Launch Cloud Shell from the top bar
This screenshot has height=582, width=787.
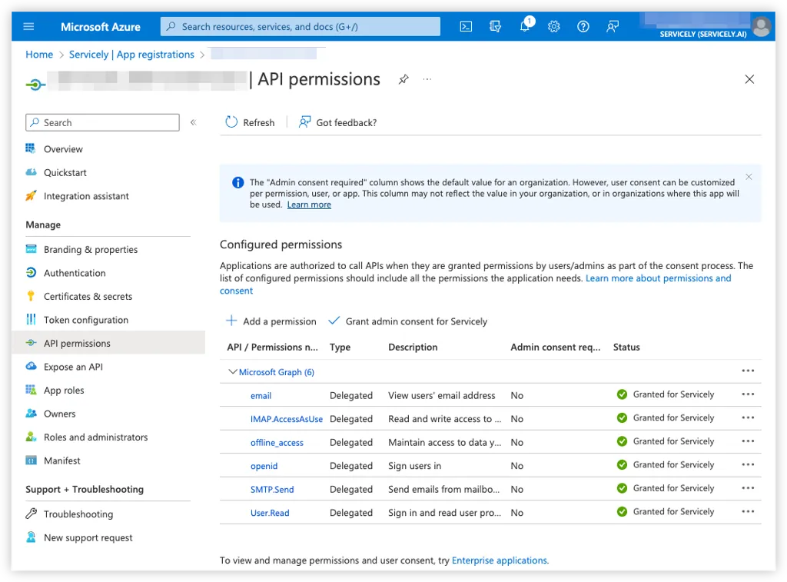pos(466,27)
